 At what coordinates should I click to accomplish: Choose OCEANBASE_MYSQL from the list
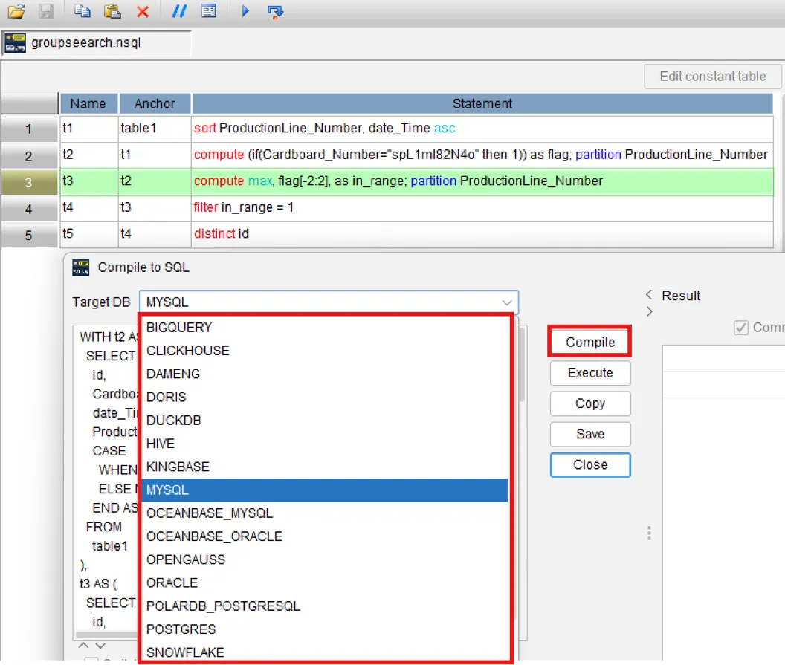[x=325, y=513]
